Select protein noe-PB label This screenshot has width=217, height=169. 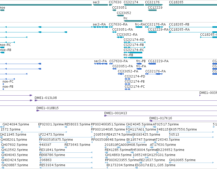tap(8, 87)
